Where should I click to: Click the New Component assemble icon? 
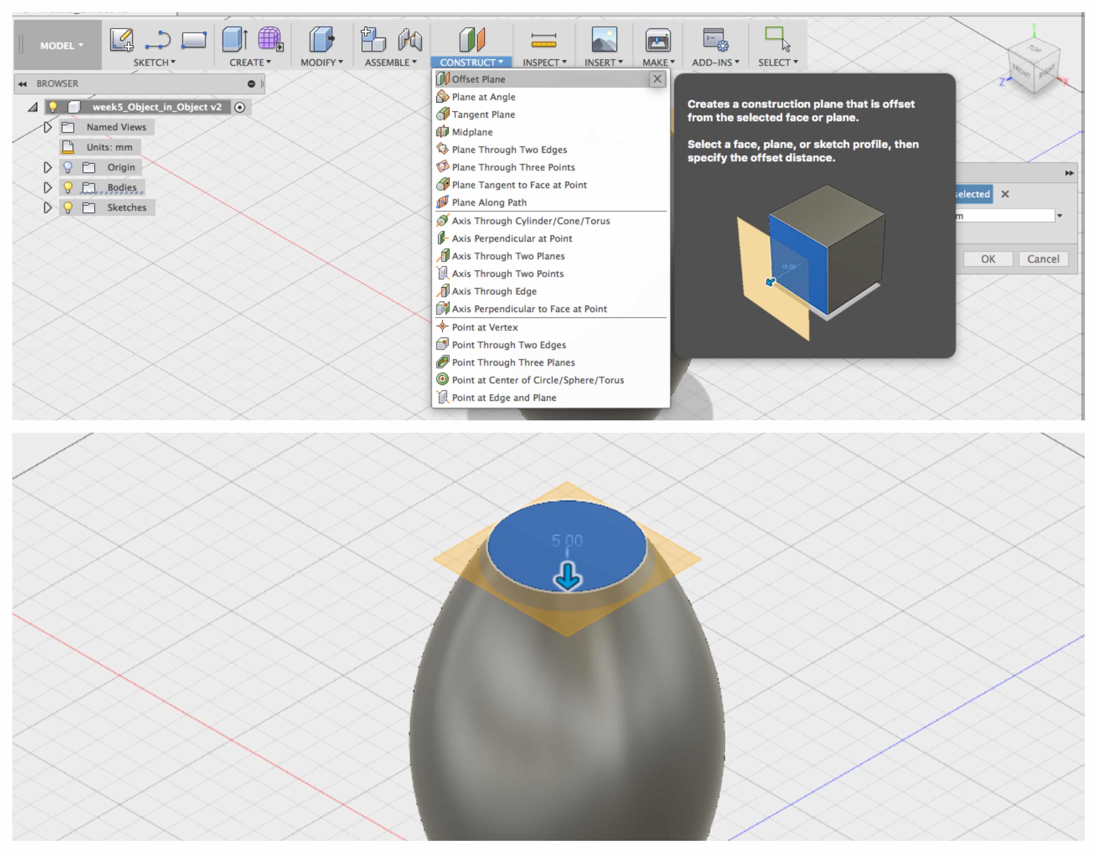[373, 39]
